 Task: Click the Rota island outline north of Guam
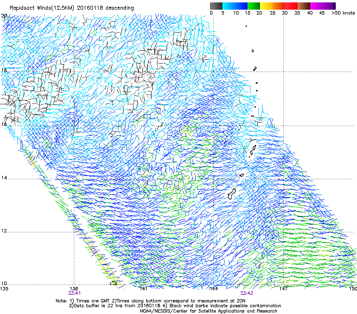[x=242, y=175]
